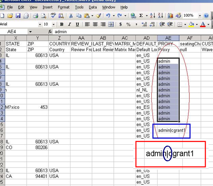Select column Z header
The image size is (213, 186).
pos(59,38)
